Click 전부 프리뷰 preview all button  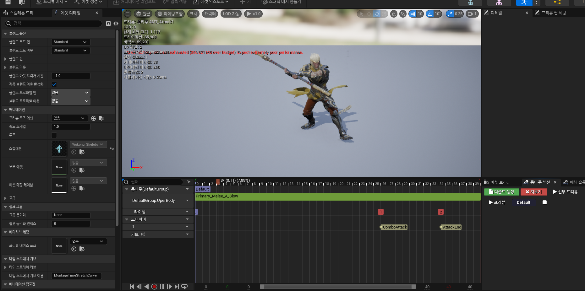(566, 192)
